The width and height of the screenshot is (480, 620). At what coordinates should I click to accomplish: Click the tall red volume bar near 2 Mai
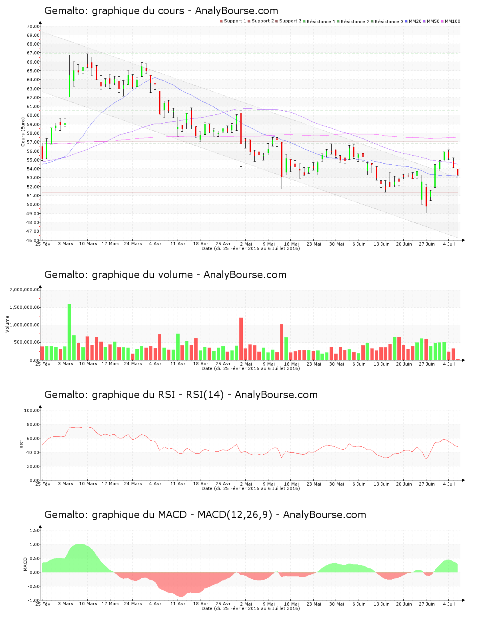click(x=241, y=339)
